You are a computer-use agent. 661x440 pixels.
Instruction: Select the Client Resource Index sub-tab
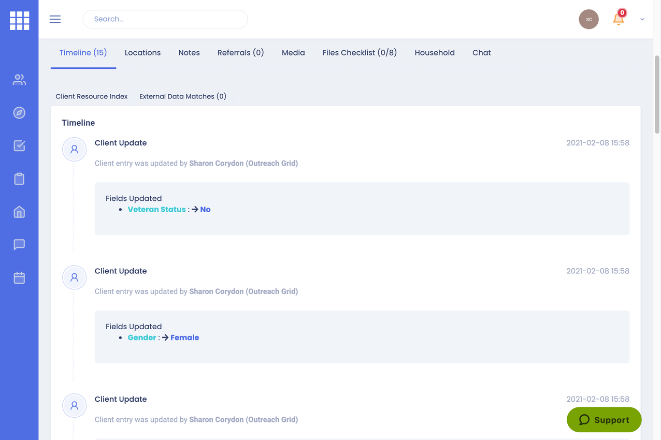pyautogui.click(x=92, y=96)
